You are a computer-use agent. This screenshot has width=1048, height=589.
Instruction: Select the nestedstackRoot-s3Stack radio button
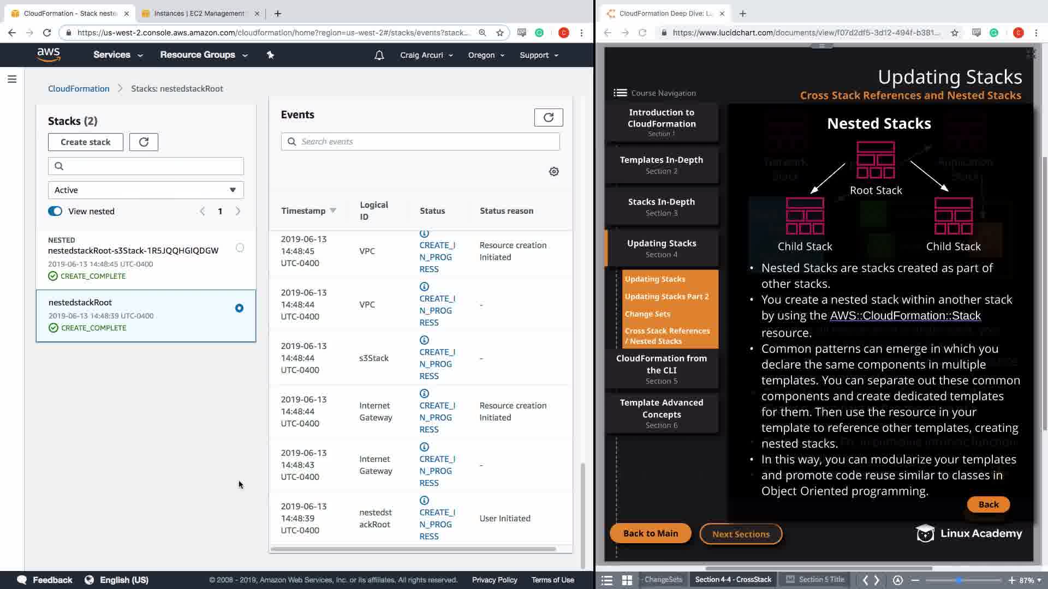(240, 248)
